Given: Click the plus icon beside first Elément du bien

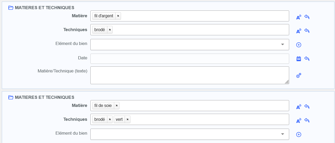Looking at the screenshot, I should click(299, 45).
